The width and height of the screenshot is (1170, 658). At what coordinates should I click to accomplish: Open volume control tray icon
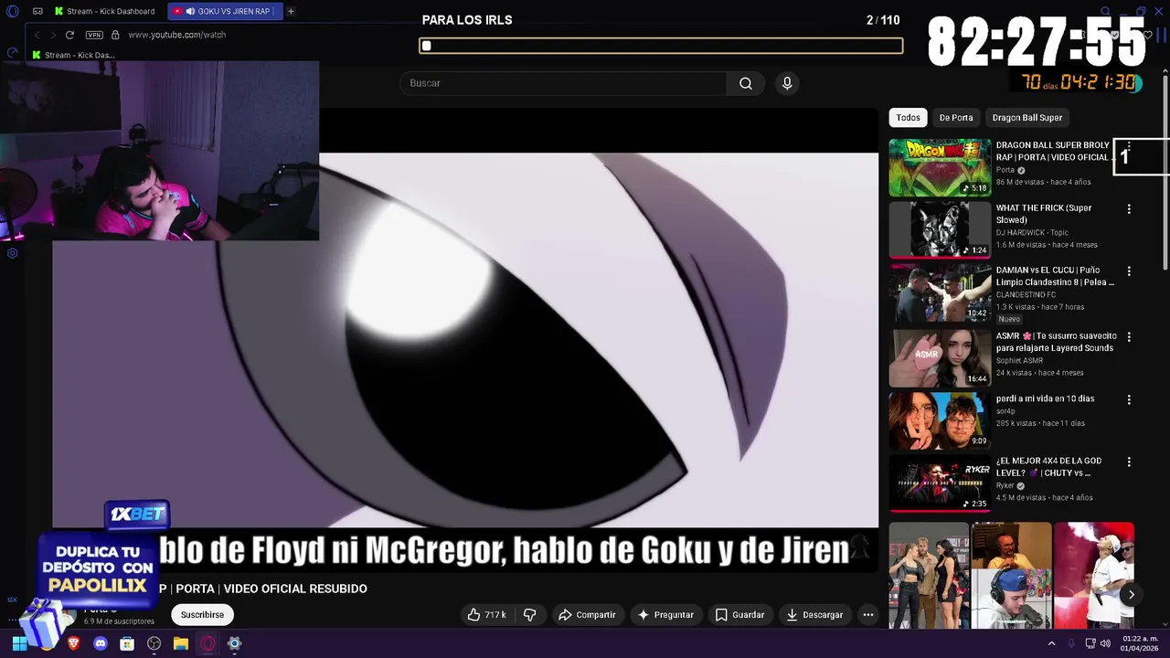coord(1105,643)
